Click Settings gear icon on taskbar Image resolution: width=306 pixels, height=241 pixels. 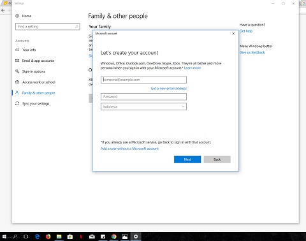[136, 237]
